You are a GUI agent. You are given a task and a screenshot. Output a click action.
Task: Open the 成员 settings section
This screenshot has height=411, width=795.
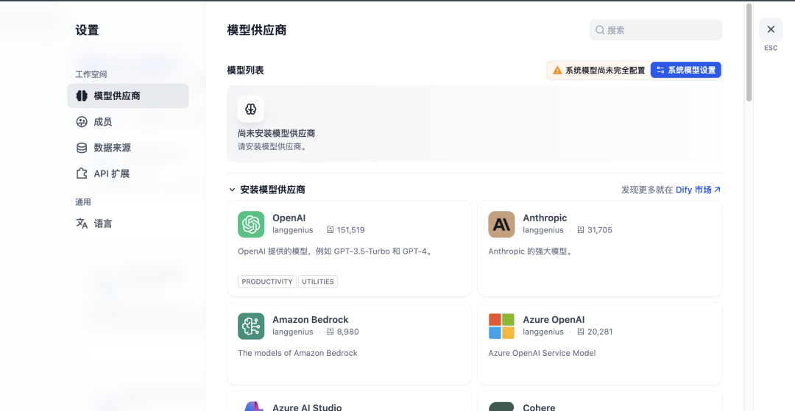coord(128,121)
